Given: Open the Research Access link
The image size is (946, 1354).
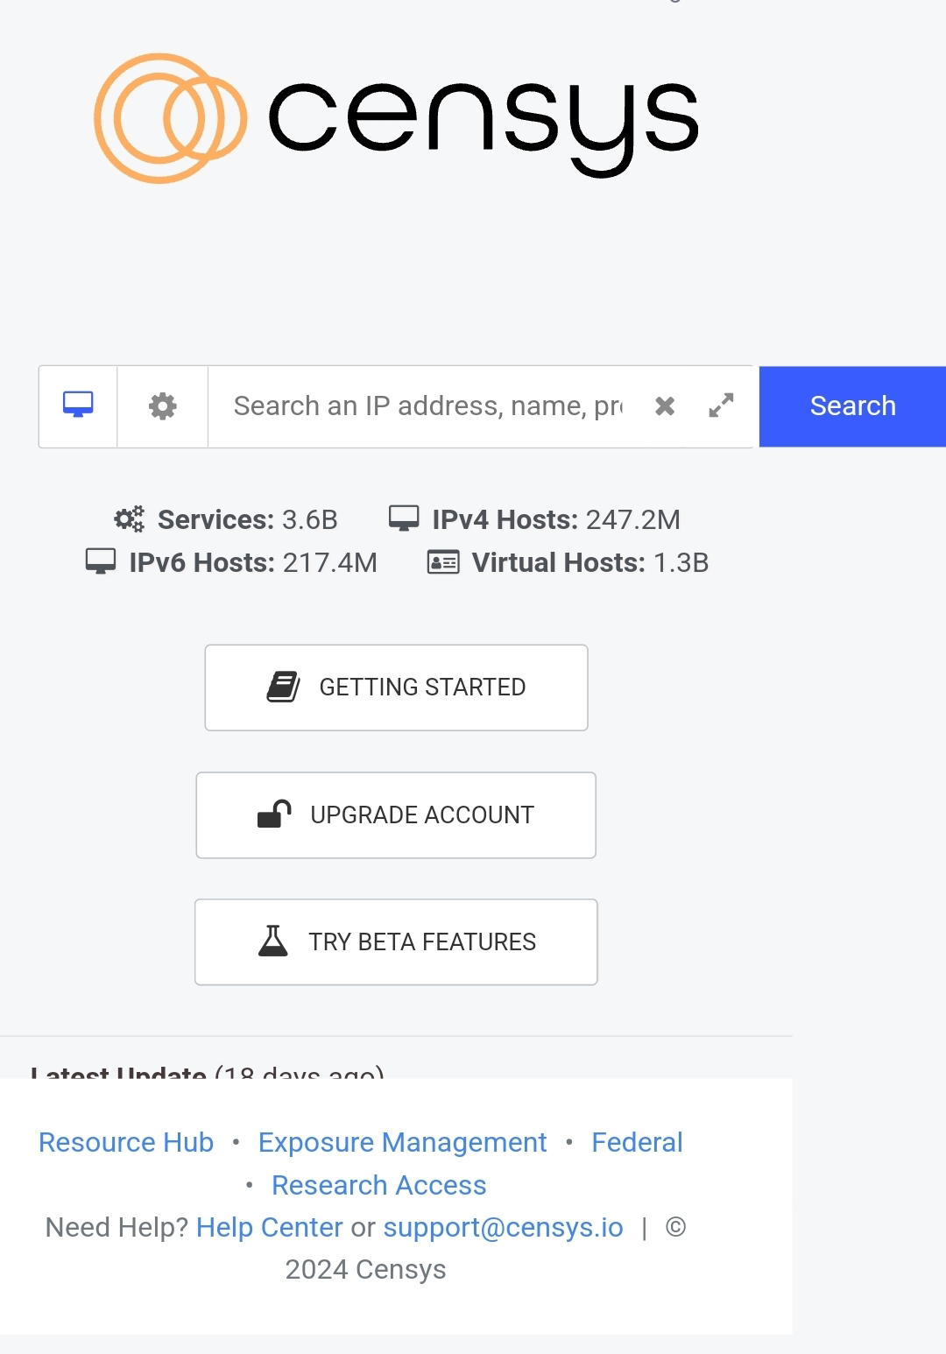Looking at the screenshot, I should click(x=378, y=1185).
